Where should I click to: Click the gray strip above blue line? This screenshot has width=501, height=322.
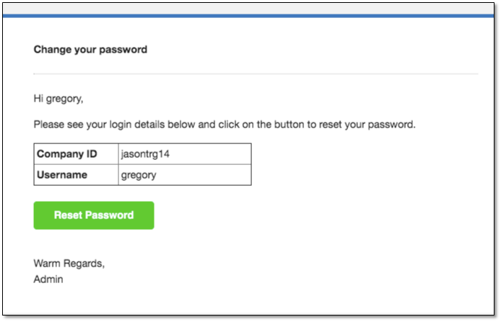click(248, 9)
